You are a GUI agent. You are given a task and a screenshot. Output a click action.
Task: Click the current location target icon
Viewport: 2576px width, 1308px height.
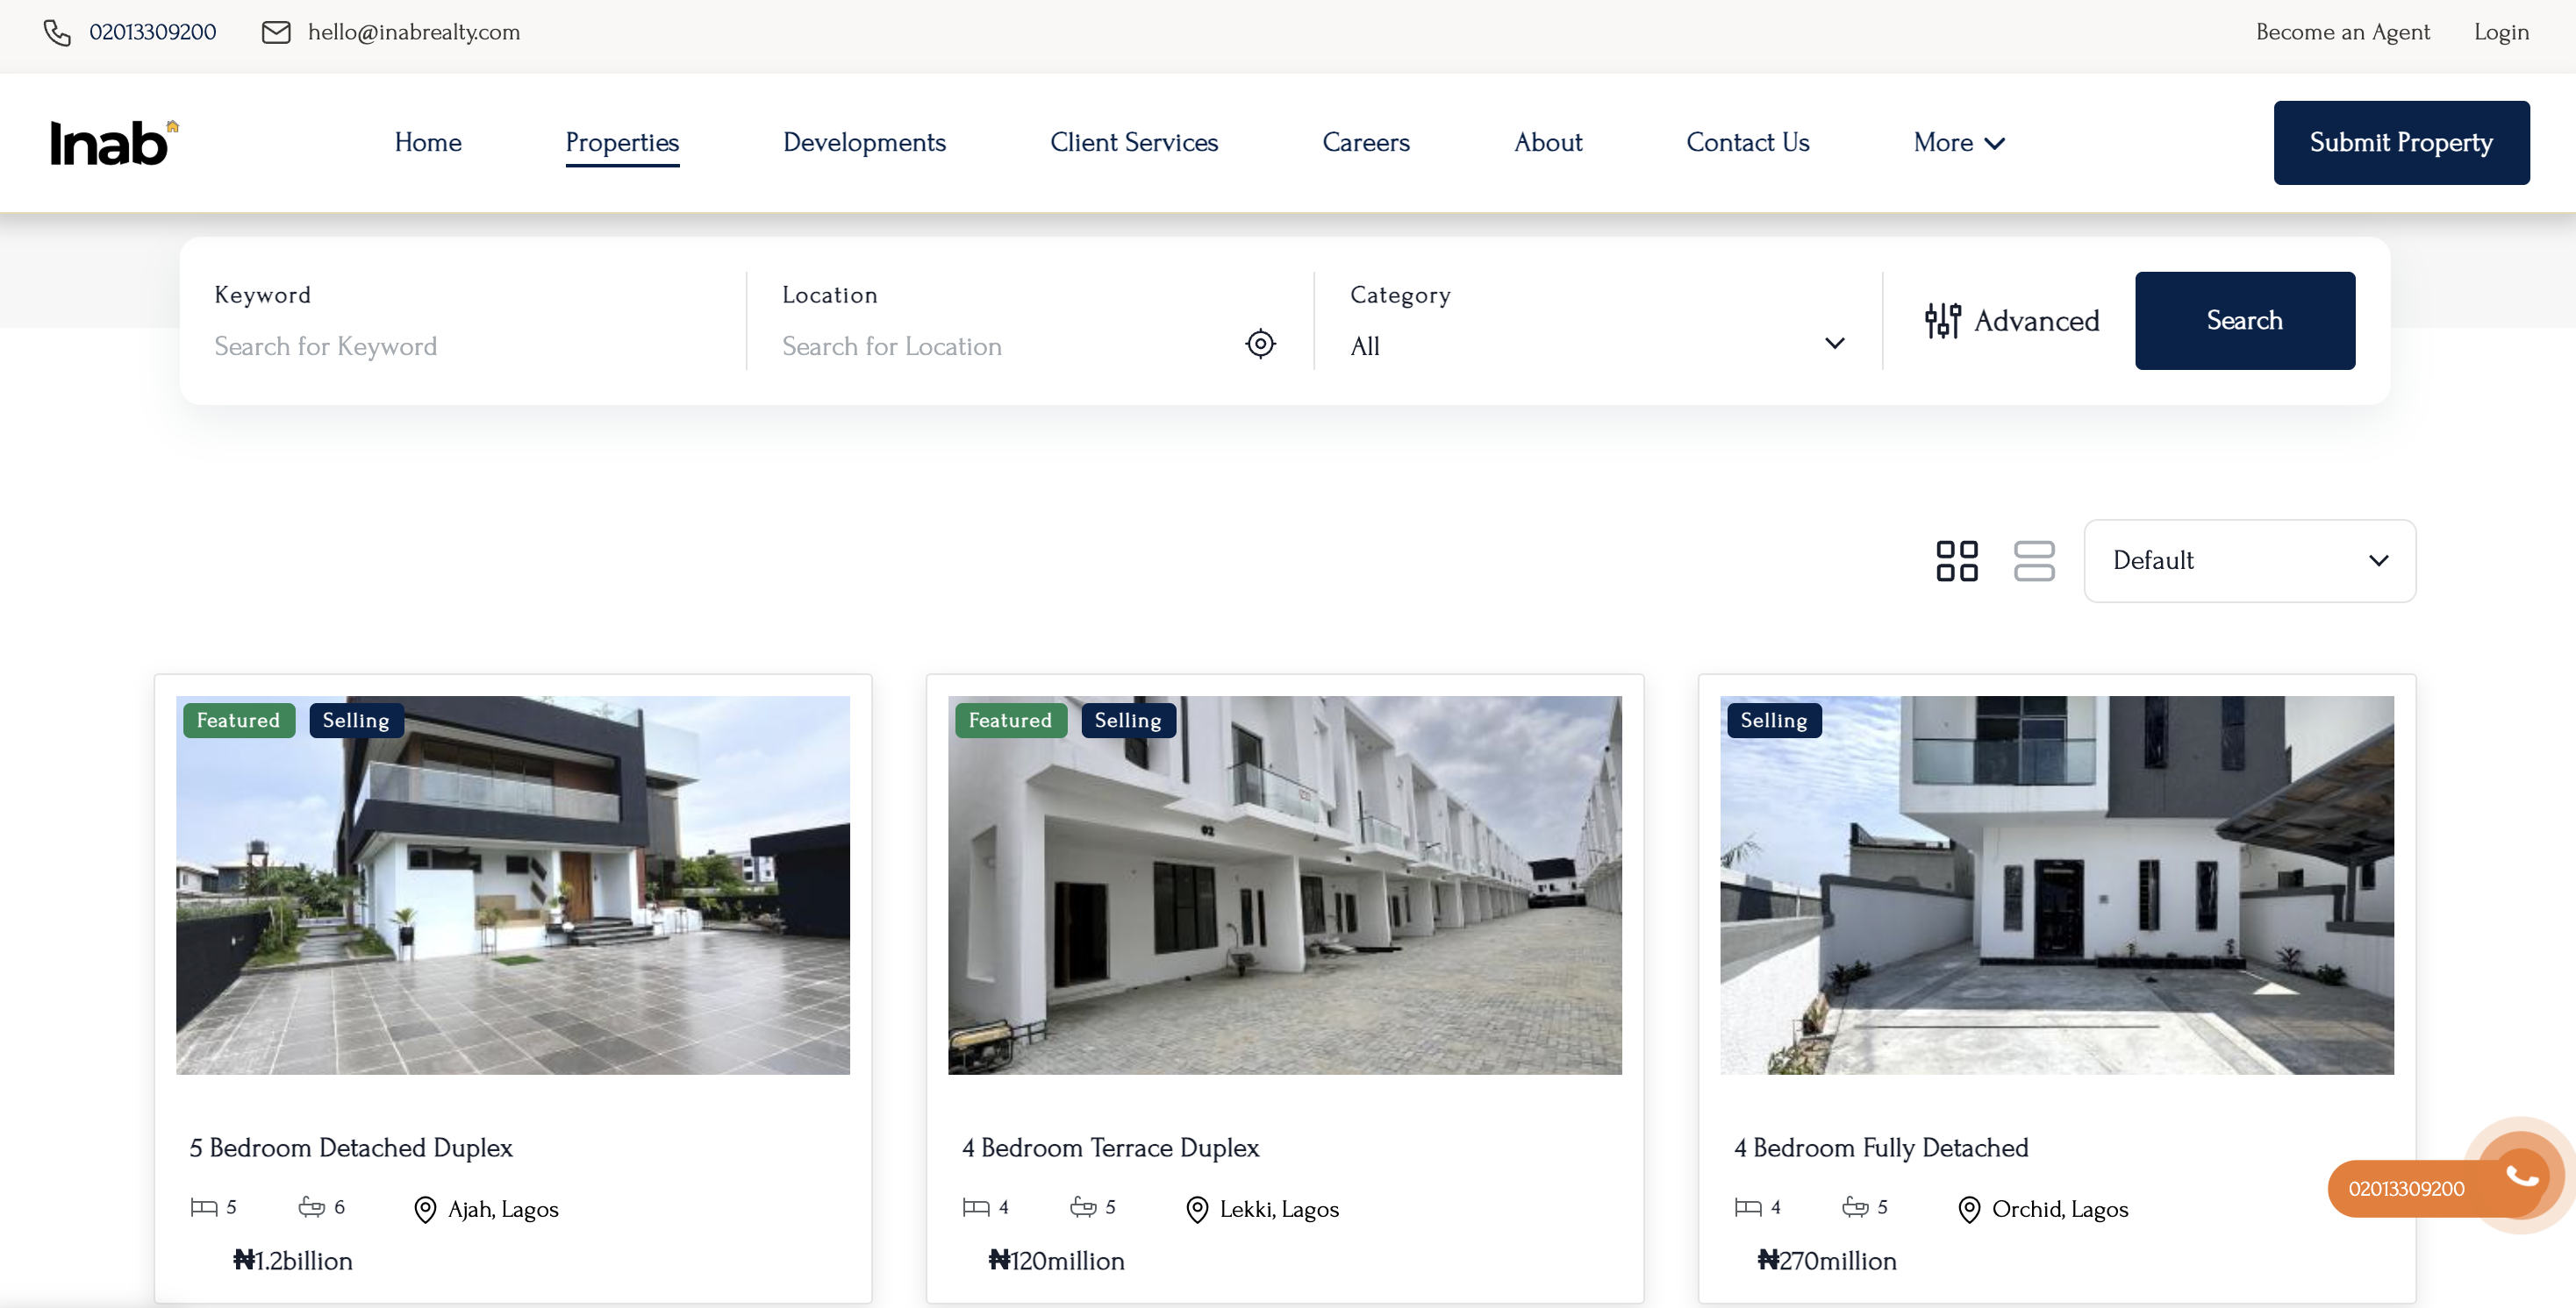point(1260,344)
